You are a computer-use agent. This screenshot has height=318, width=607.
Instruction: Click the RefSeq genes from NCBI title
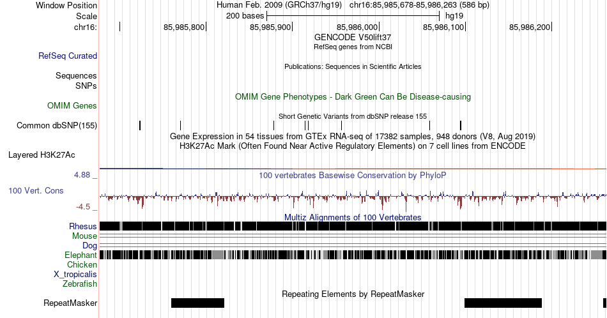(353, 47)
